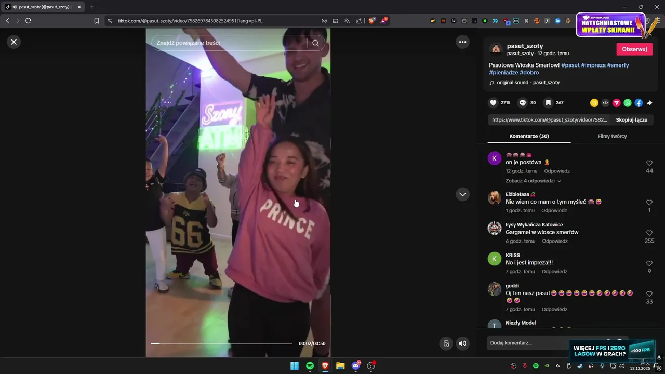This screenshot has width=665, height=374.
Task: Open Discord from the taskbar
Action: 356,366
